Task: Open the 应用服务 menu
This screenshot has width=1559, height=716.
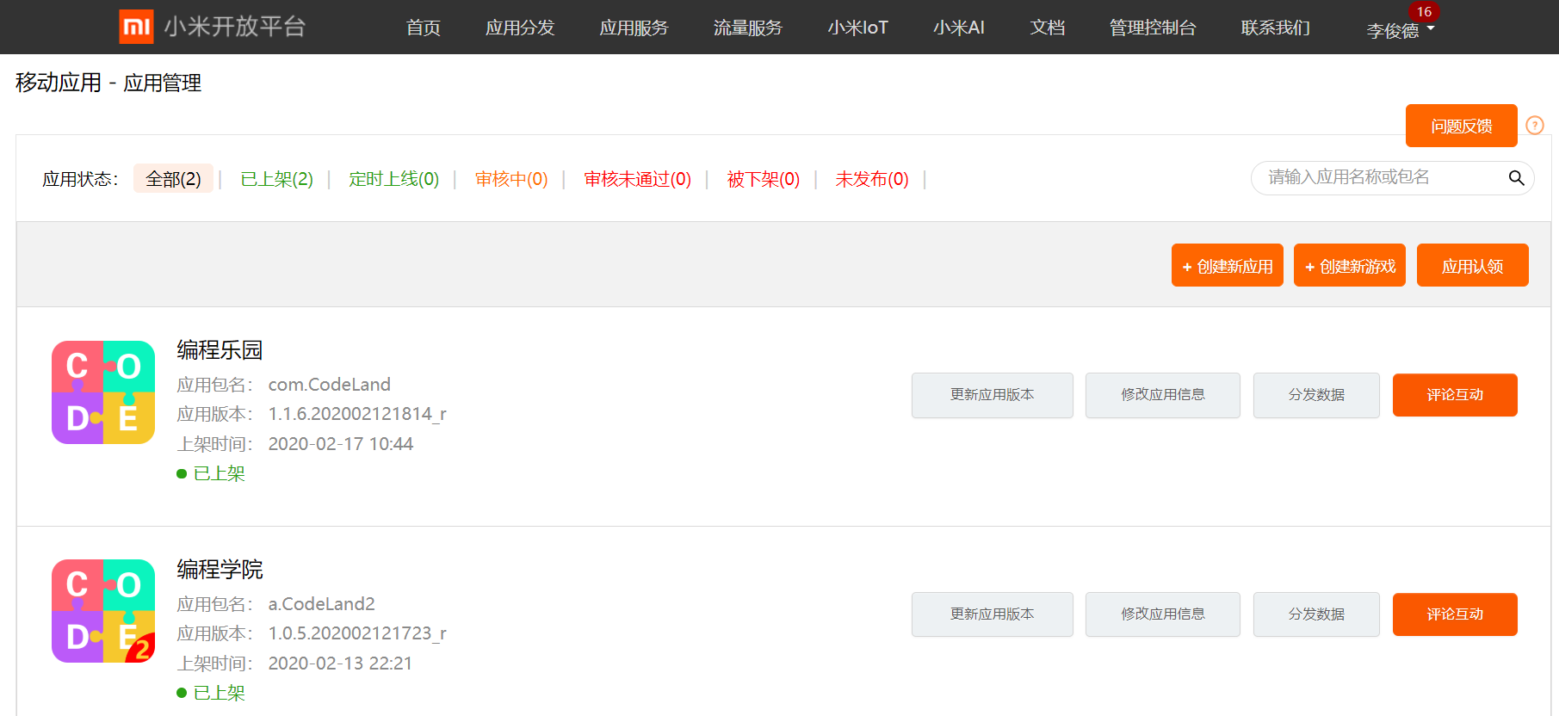Action: [x=634, y=28]
